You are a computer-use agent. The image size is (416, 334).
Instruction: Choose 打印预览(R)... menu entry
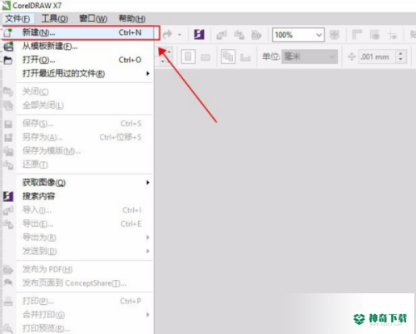pos(77,328)
